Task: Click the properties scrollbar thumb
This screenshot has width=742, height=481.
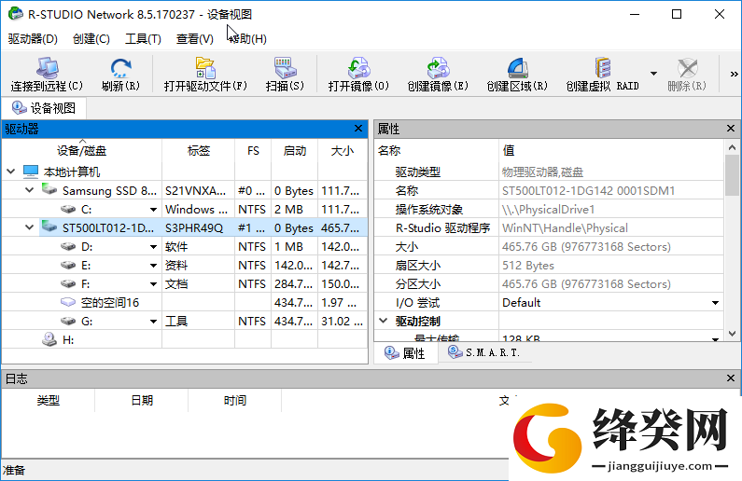Action: 732,176
